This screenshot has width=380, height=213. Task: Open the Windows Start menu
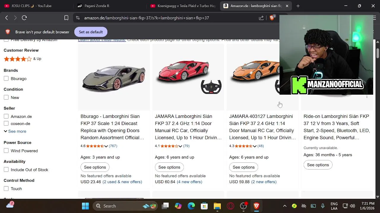tap(85, 206)
